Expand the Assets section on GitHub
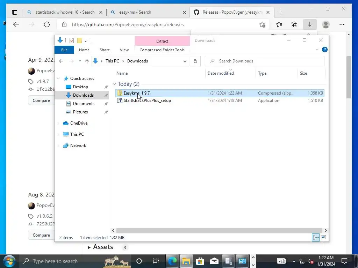358x268 pixels. (100, 247)
